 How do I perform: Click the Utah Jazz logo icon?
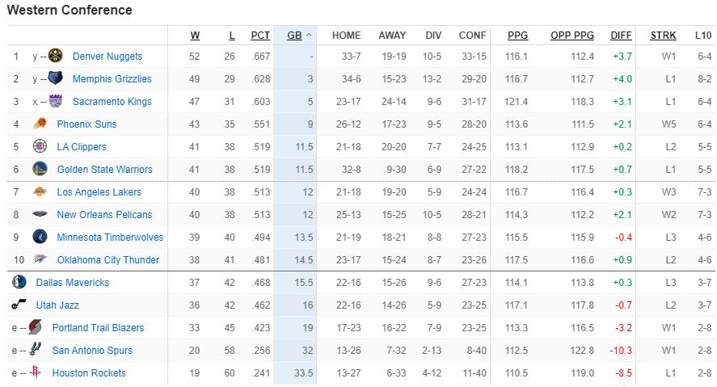[x=19, y=305]
